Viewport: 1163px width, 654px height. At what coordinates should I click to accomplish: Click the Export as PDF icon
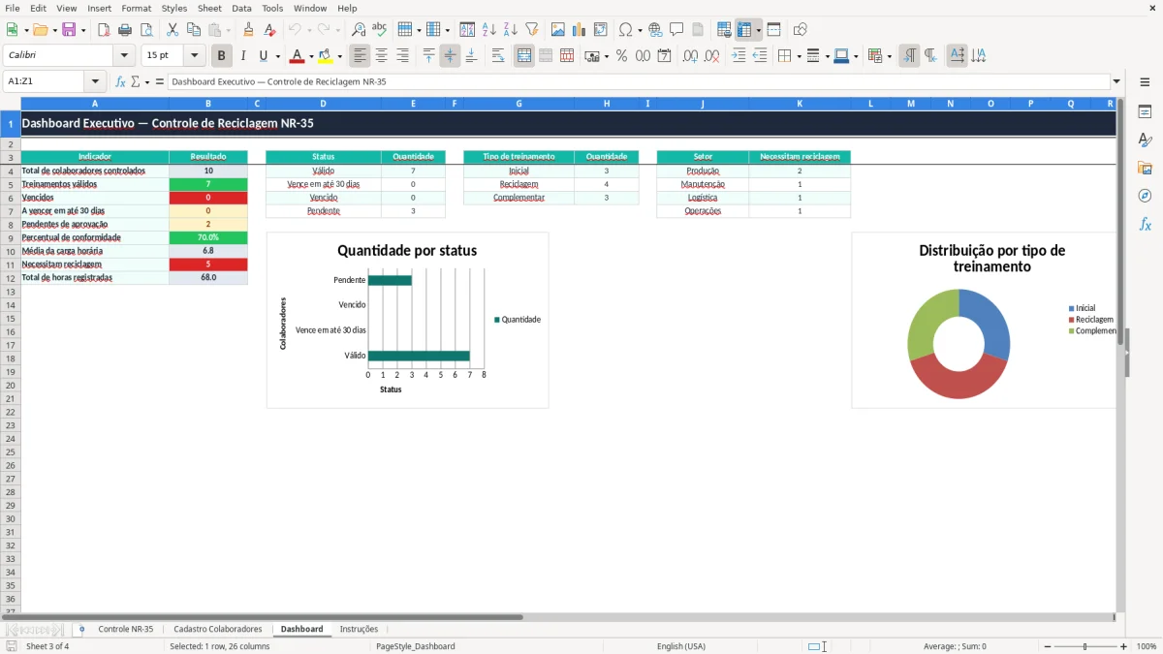(x=104, y=30)
